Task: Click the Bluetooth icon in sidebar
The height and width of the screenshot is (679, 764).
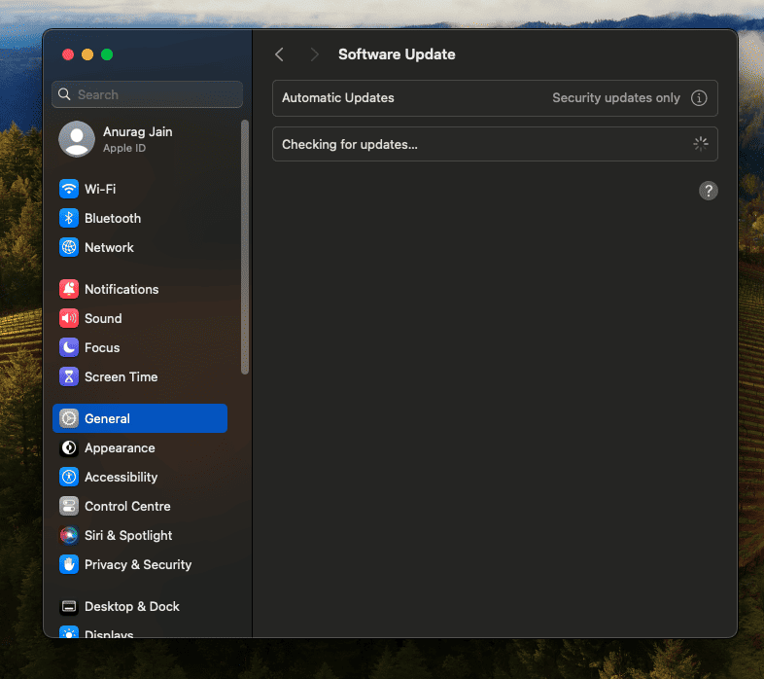Action: click(69, 218)
